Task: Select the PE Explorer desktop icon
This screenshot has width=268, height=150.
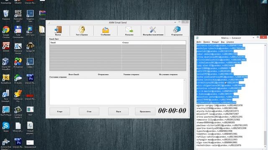Action: point(18,63)
